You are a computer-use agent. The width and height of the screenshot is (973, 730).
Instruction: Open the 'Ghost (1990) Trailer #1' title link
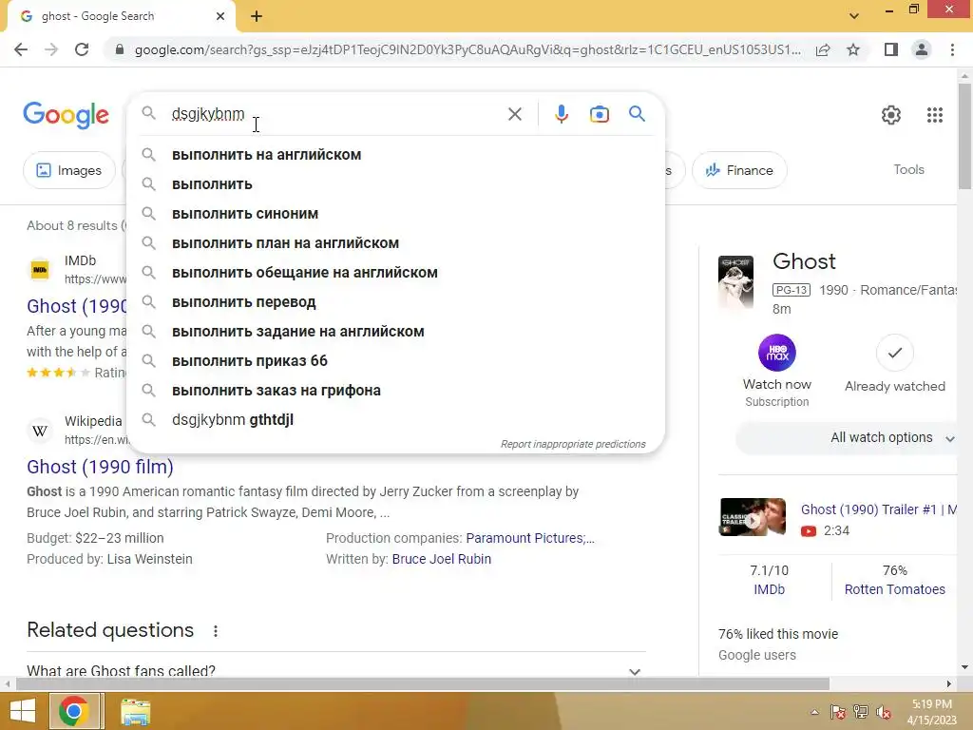pos(877,509)
